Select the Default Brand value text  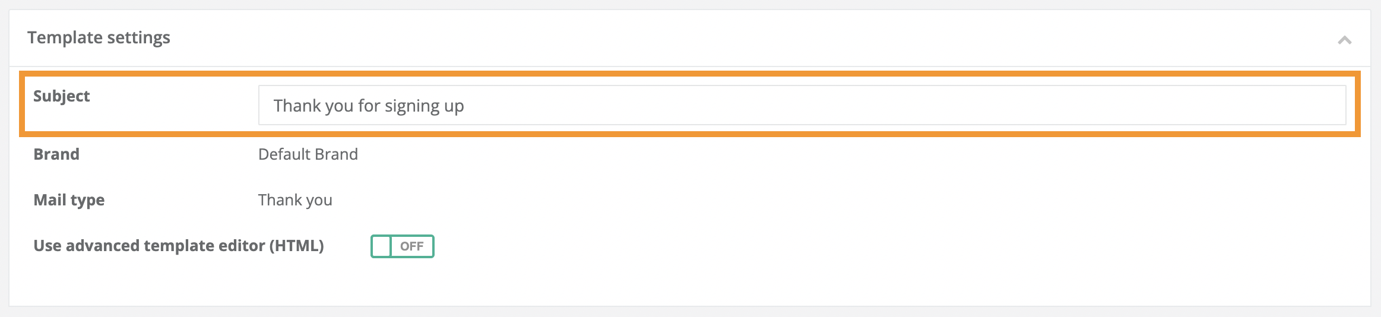pos(308,154)
